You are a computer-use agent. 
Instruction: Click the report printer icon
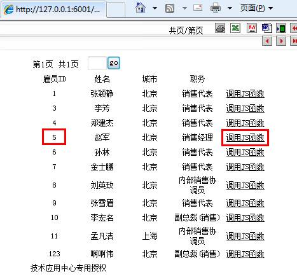pyautogui.click(x=220, y=28)
